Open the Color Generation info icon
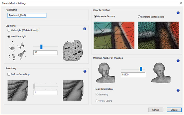The width and height of the screenshot is (184, 115). (178, 13)
